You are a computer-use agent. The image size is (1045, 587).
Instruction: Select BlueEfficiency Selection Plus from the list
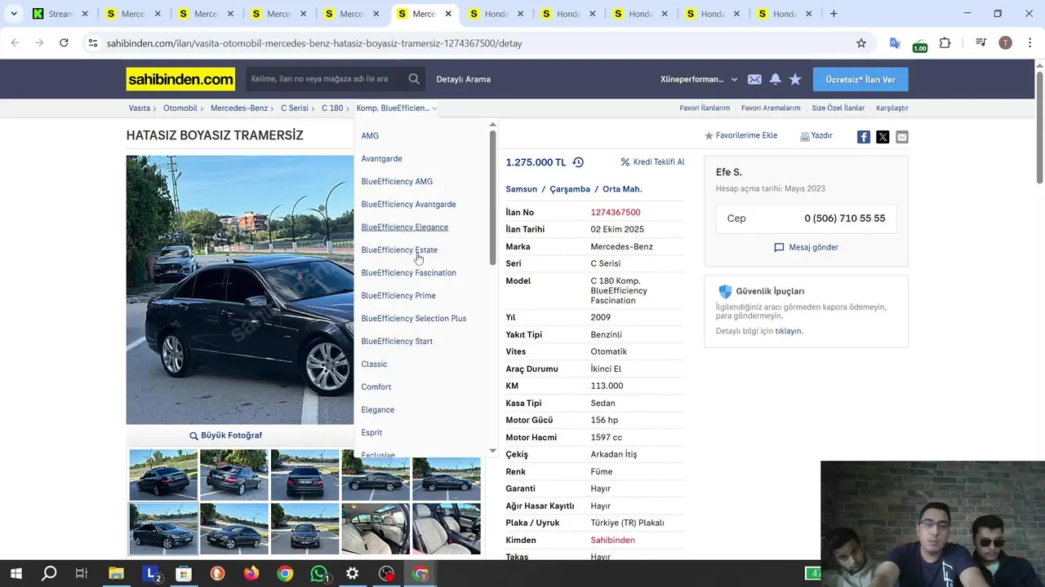point(413,319)
